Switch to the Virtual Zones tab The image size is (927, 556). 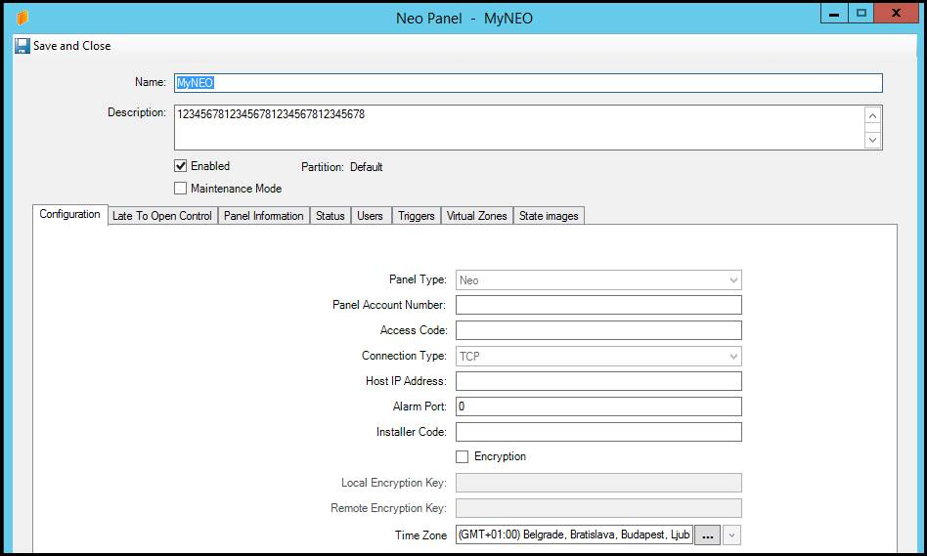click(476, 216)
